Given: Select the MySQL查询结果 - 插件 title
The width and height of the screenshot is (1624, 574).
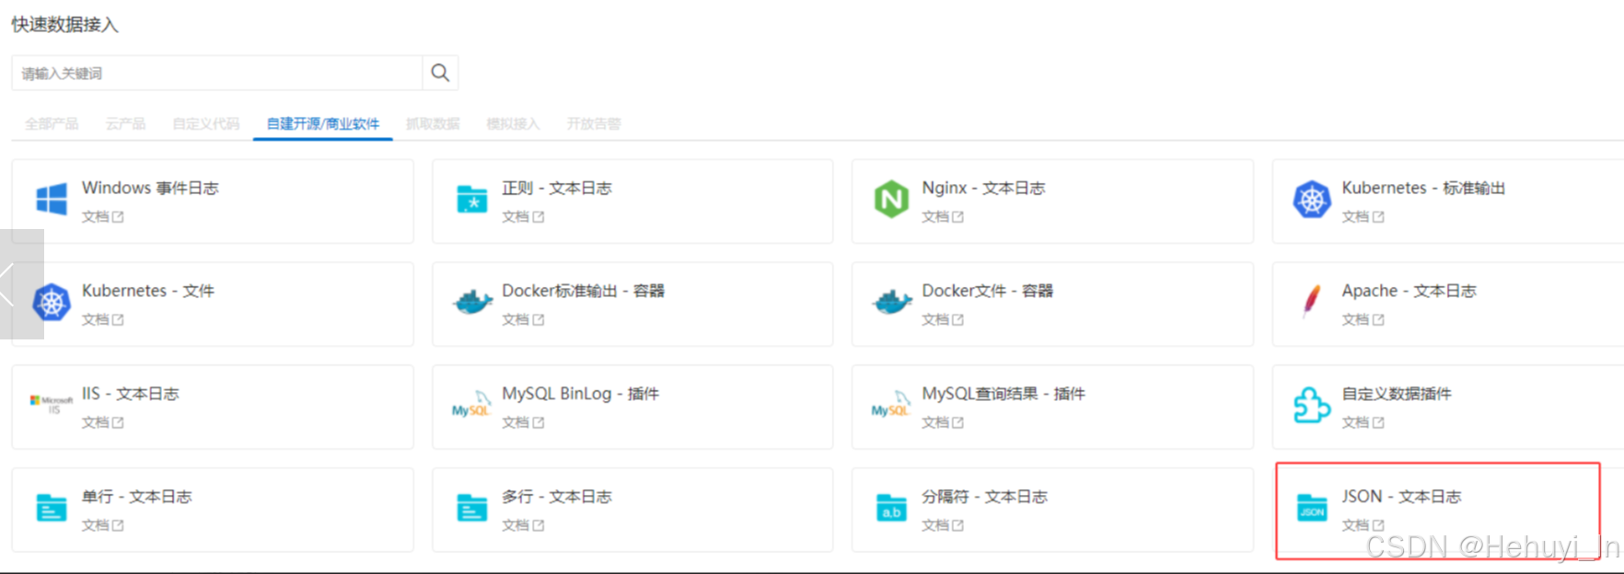Looking at the screenshot, I should (x=1003, y=394).
